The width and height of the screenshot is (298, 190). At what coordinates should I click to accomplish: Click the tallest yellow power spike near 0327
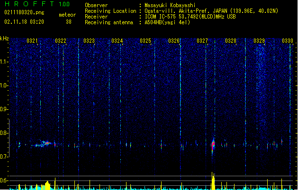coord(212,181)
